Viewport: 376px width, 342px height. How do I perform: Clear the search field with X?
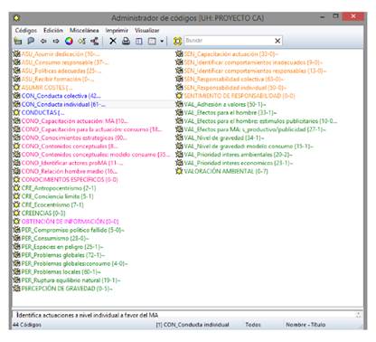(277, 41)
